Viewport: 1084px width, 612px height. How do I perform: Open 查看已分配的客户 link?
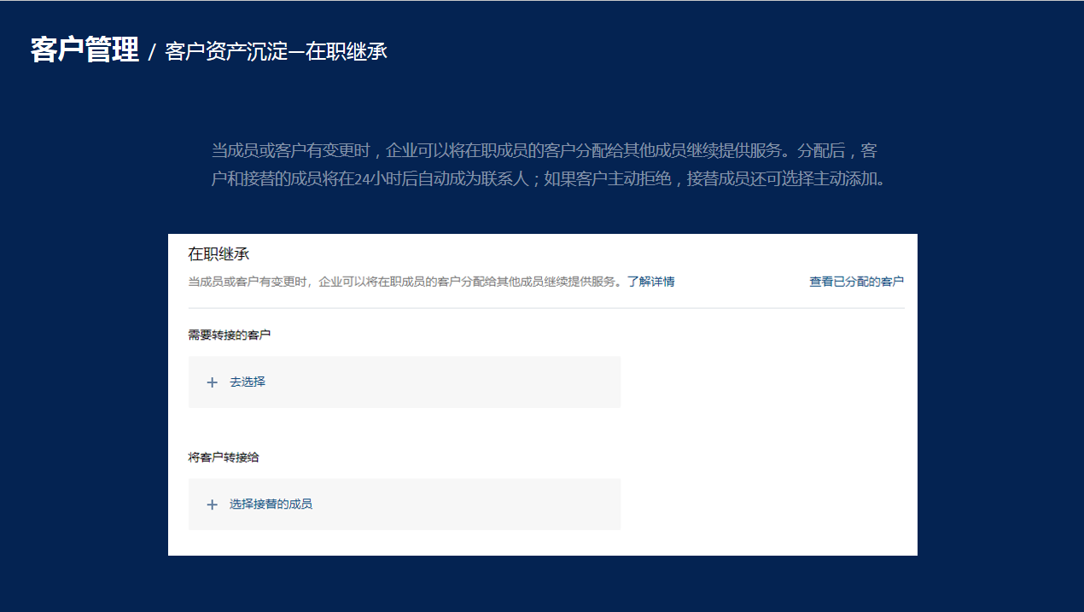[856, 282]
